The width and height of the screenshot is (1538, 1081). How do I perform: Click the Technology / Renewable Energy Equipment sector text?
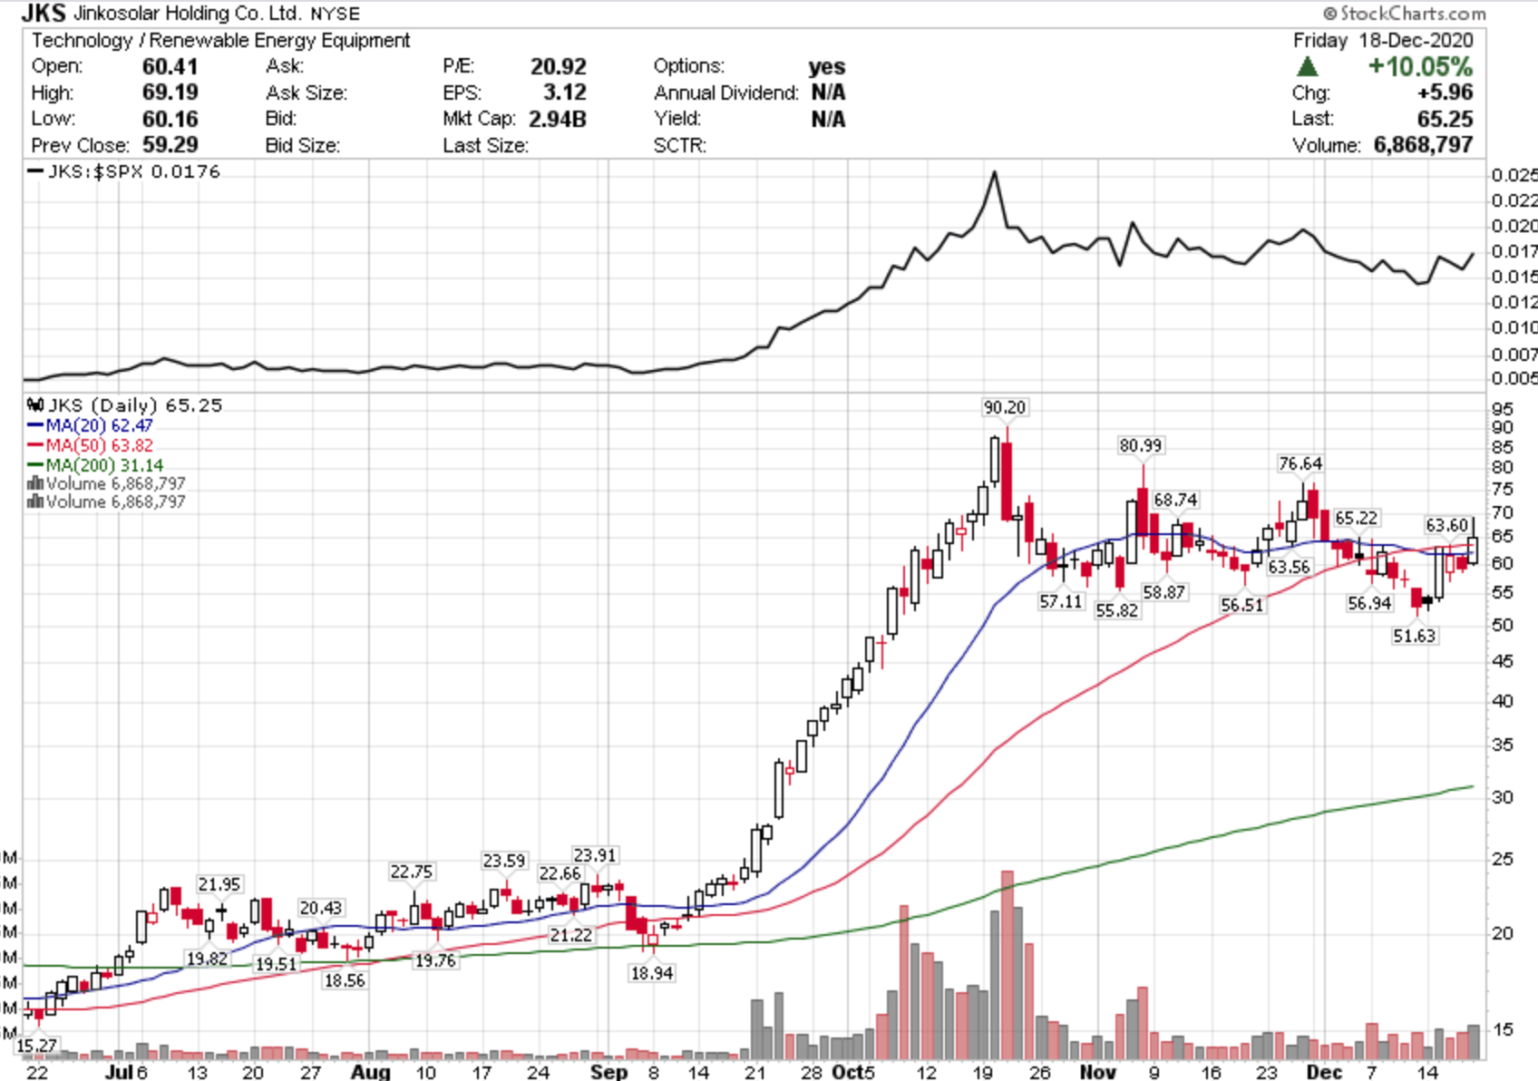tap(221, 41)
